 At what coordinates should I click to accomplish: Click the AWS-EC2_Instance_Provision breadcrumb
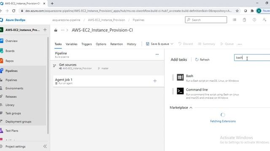pos(106,20)
